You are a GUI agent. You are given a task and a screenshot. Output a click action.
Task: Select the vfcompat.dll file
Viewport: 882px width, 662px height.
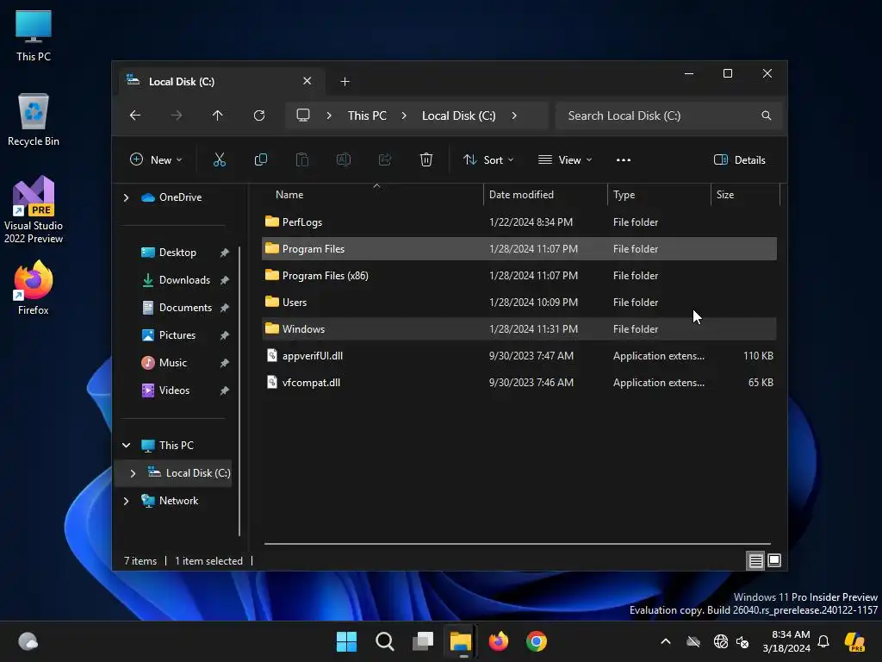[x=519, y=383]
